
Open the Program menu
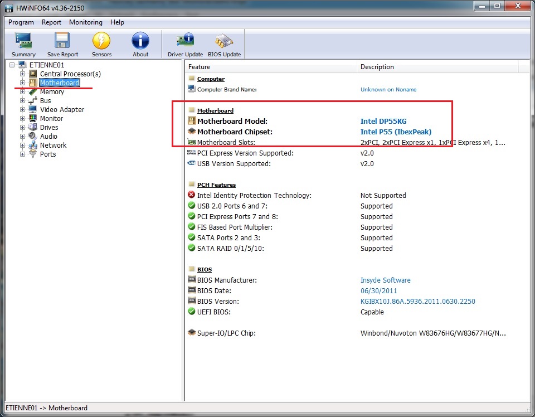point(21,22)
